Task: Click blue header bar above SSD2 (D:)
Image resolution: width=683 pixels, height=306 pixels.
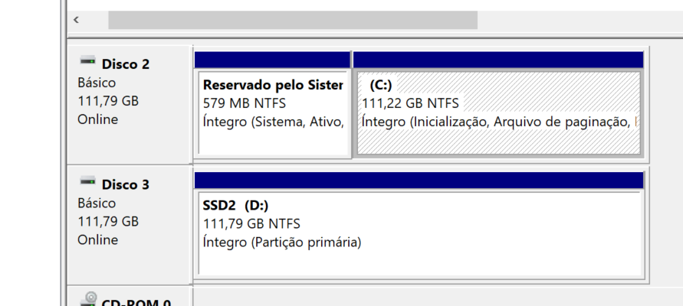Action: (419, 180)
